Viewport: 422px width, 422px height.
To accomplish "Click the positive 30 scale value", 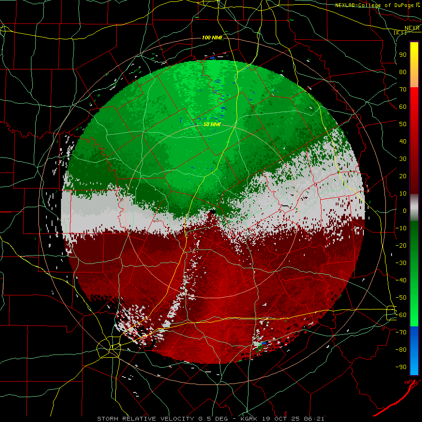I will tap(403, 159).
